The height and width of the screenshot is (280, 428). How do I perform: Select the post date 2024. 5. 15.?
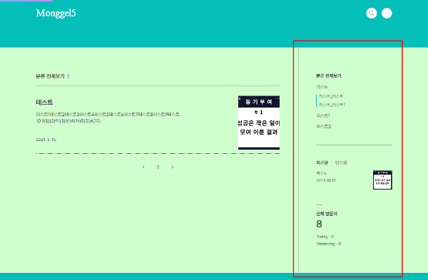point(46,140)
